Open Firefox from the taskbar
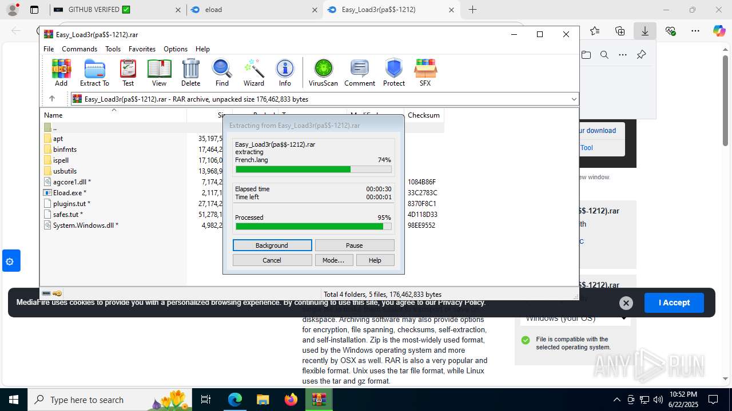732x411 pixels. click(291, 400)
